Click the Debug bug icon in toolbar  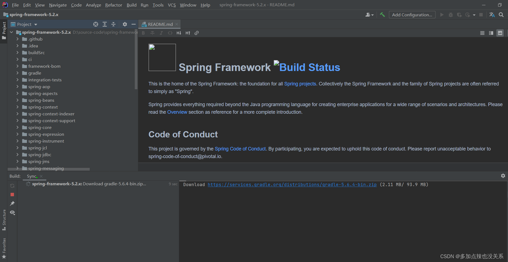tap(451, 15)
